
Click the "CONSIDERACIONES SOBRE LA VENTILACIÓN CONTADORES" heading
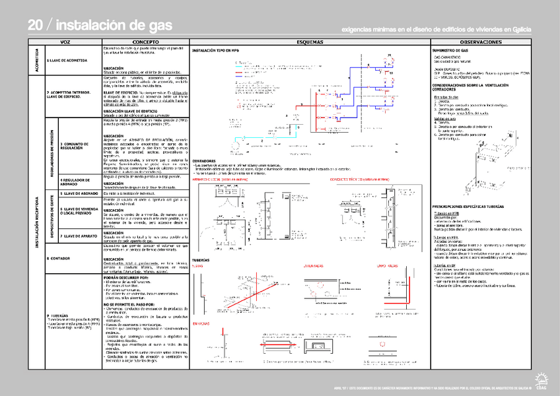point(470,88)
